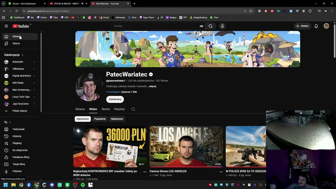Open Pobrane downloads in the sidebar
Image resolution: width=336 pixels, height=189 pixels.
pos(20,171)
